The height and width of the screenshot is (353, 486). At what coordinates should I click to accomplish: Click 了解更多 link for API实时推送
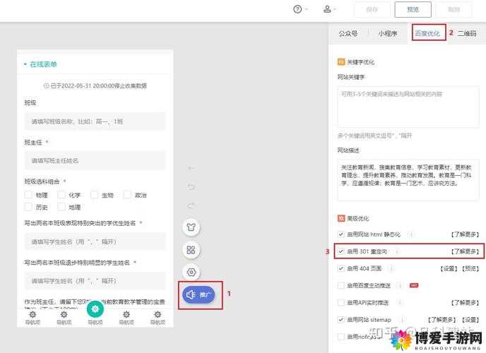[465, 303]
